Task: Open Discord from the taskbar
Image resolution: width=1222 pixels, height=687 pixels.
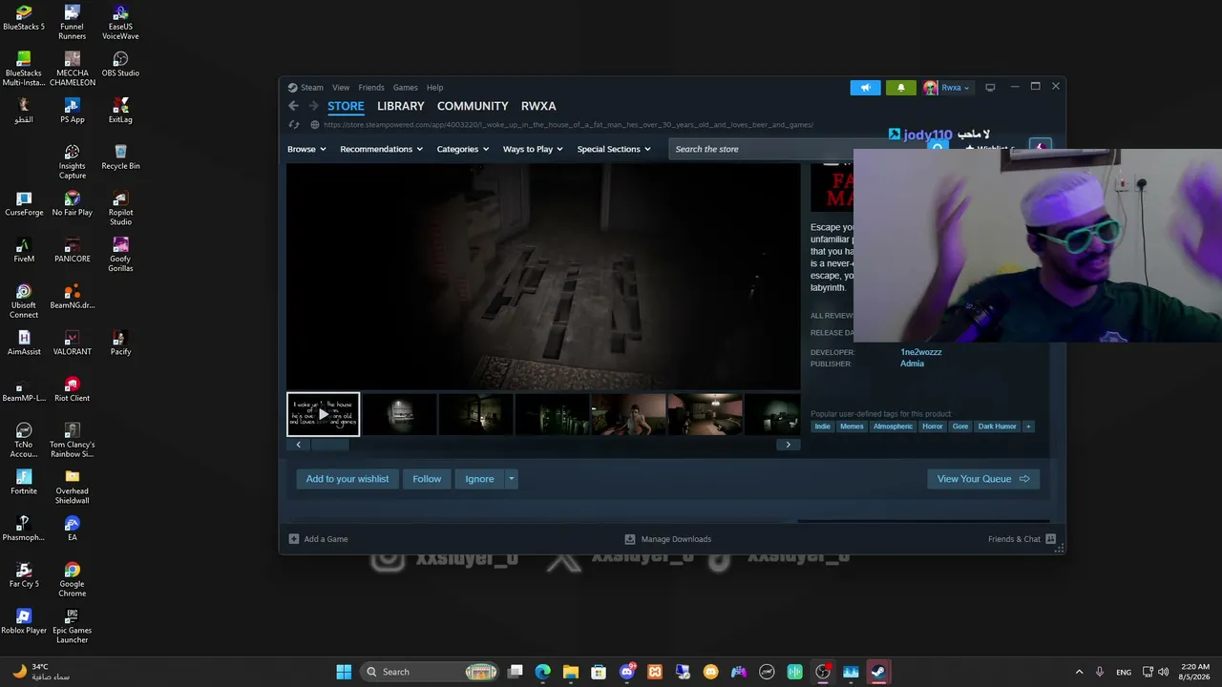Action: pos(627,672)
